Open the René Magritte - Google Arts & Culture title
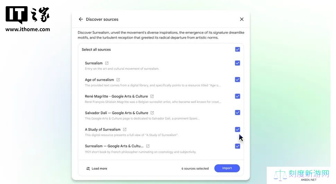The width and height of the screenshot is (336, 184). [116, 96]
